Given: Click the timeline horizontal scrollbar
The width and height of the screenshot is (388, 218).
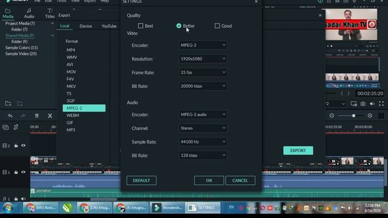Looking at the screenshot, I should tap(104, 199).
